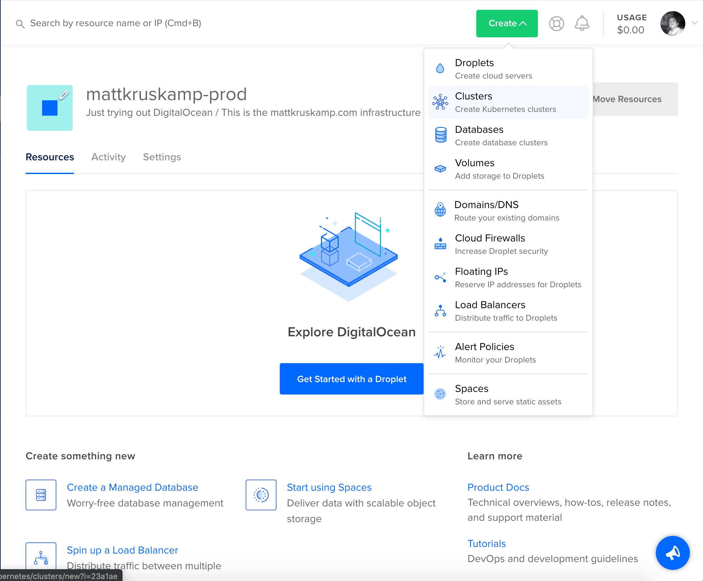Click the project's blue square logo

coord(49,108)
